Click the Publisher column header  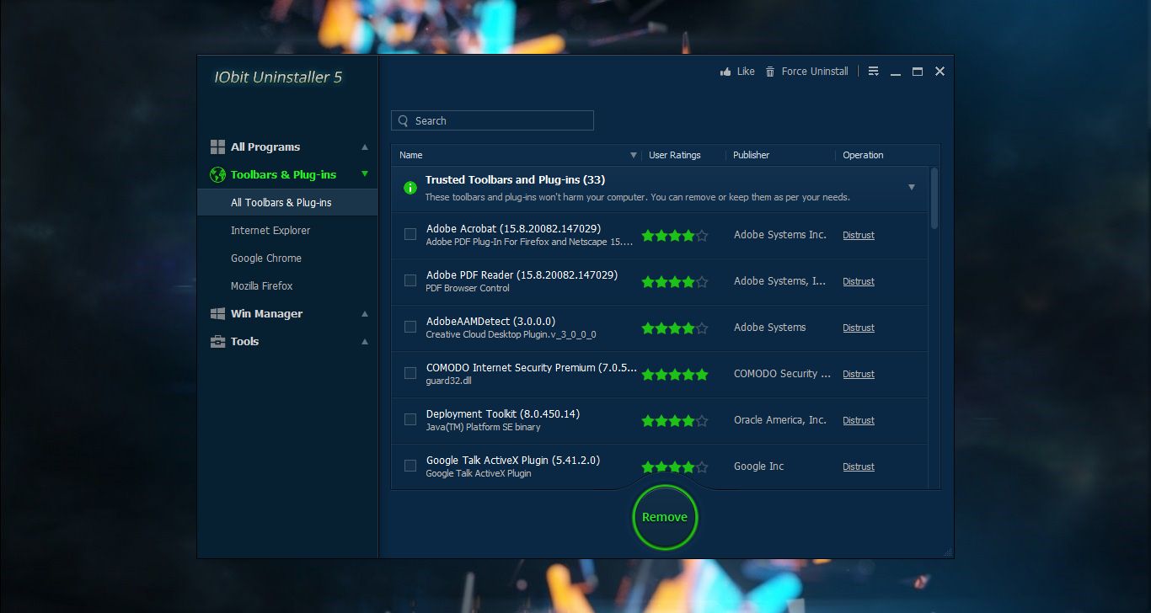point(751,155)
